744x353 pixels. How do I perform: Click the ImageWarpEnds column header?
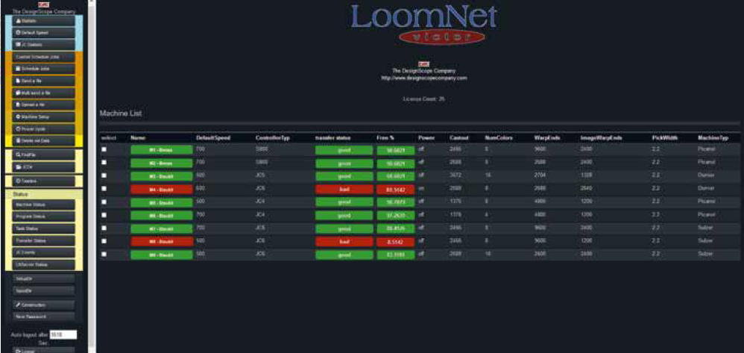click(x=601, y=138)
